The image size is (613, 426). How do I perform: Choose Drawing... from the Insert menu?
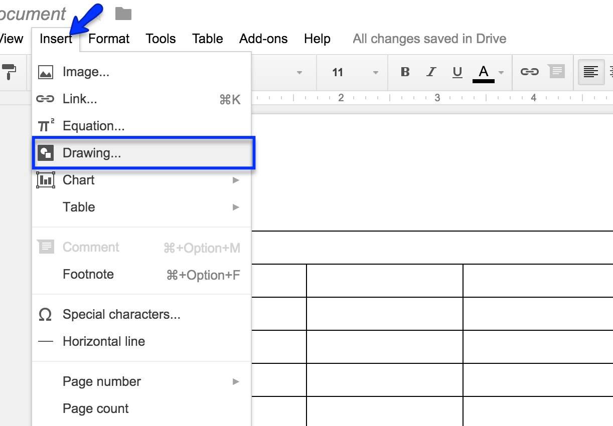pyautogui.click(x=92, y=153)
